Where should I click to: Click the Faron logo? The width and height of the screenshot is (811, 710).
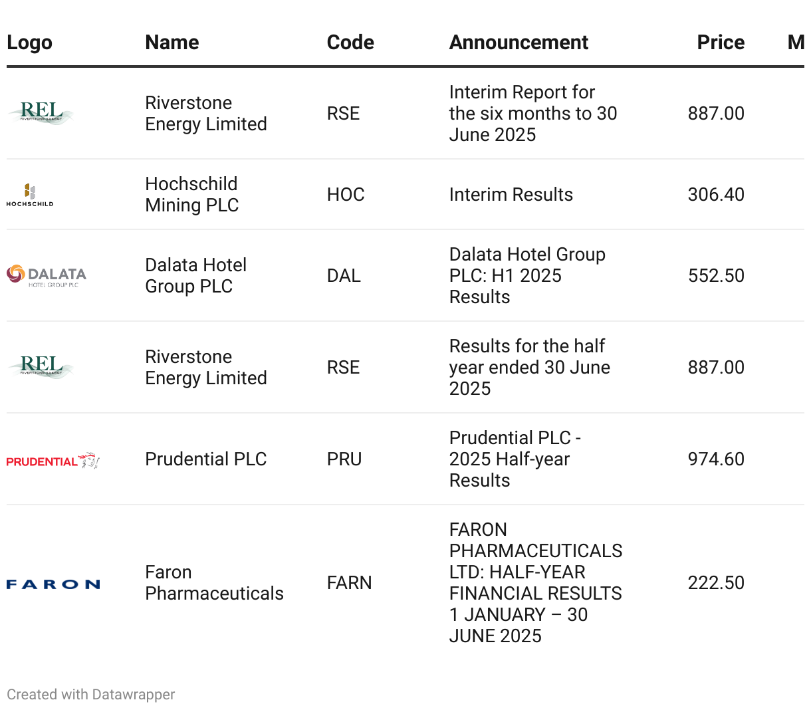[53, 584]
